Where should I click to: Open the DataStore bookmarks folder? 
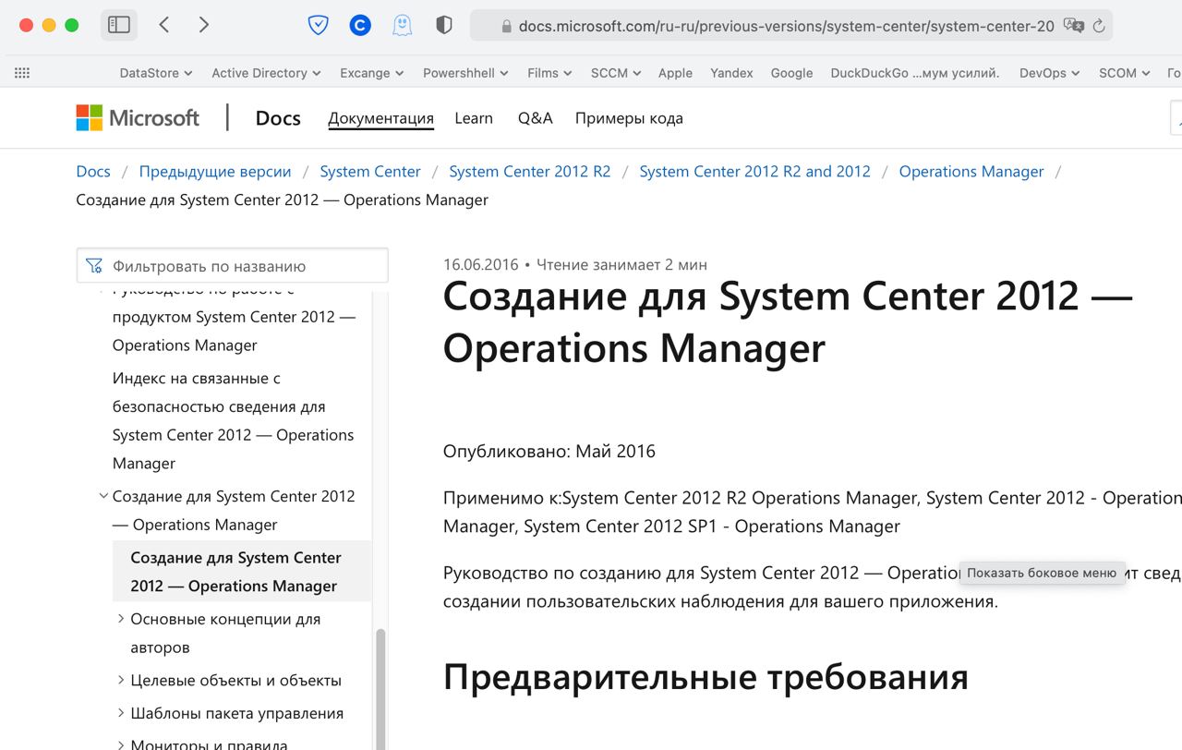pos(155,73)
